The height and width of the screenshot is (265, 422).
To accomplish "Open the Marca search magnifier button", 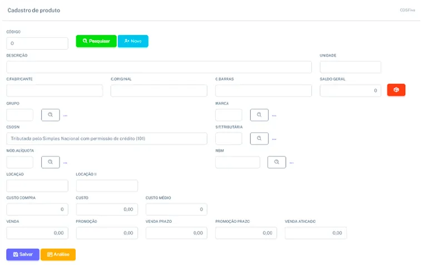I will 259,115.
